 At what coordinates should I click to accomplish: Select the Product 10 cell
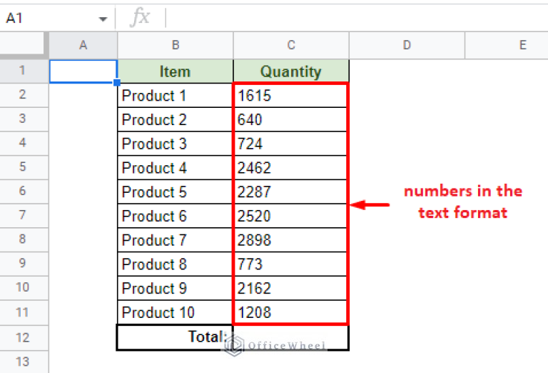click(x=175, y=312)
